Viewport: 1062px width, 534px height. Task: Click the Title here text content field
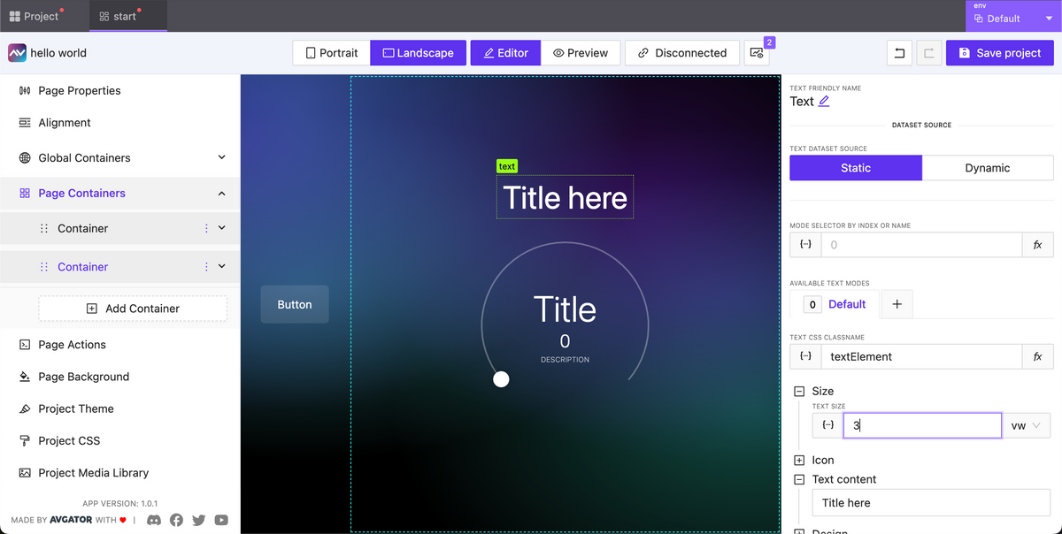pyautogui.click(x=930, y=502)
